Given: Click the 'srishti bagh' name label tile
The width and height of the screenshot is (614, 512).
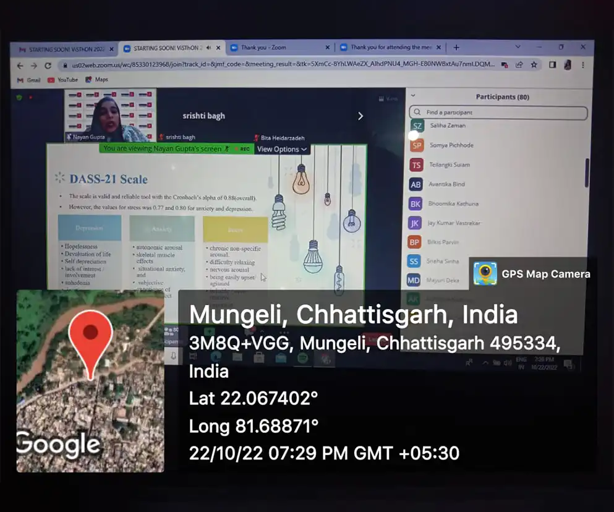Looking at the screenshot, I should click(x=203, y=116).
